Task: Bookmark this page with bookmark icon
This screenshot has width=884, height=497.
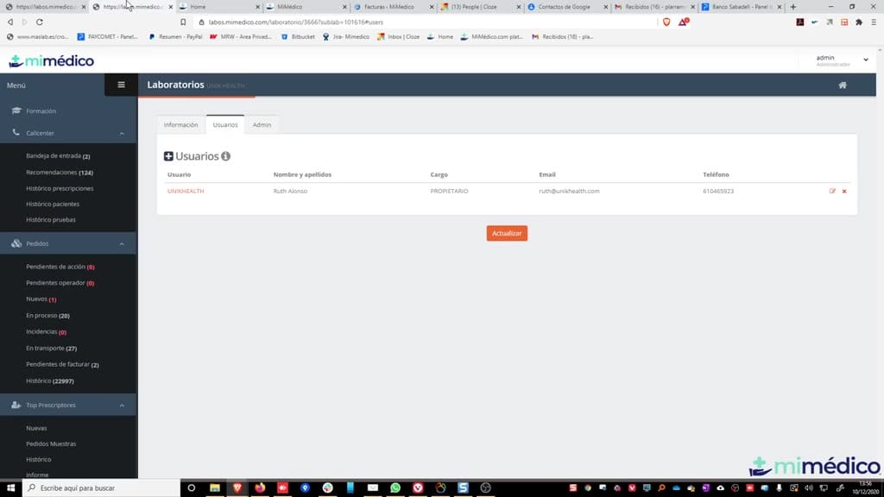Action: click(x=183, y=22)
